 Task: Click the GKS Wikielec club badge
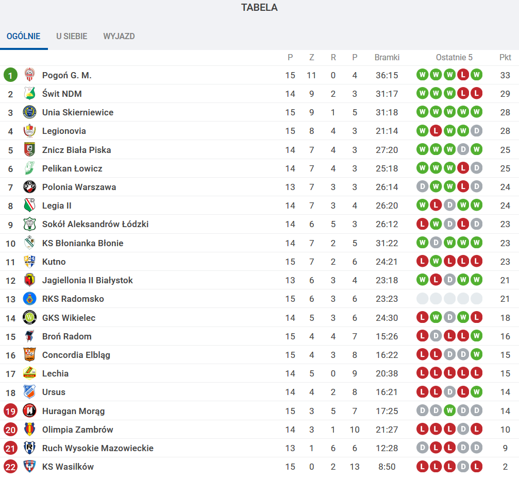pyautogui.click(x=29, y=318)
